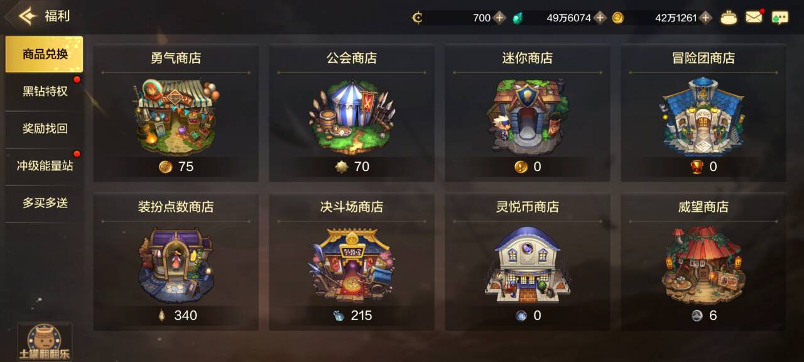
Task: Switch to the 黑钻特权 tab
Action: [x=45, y=91]
